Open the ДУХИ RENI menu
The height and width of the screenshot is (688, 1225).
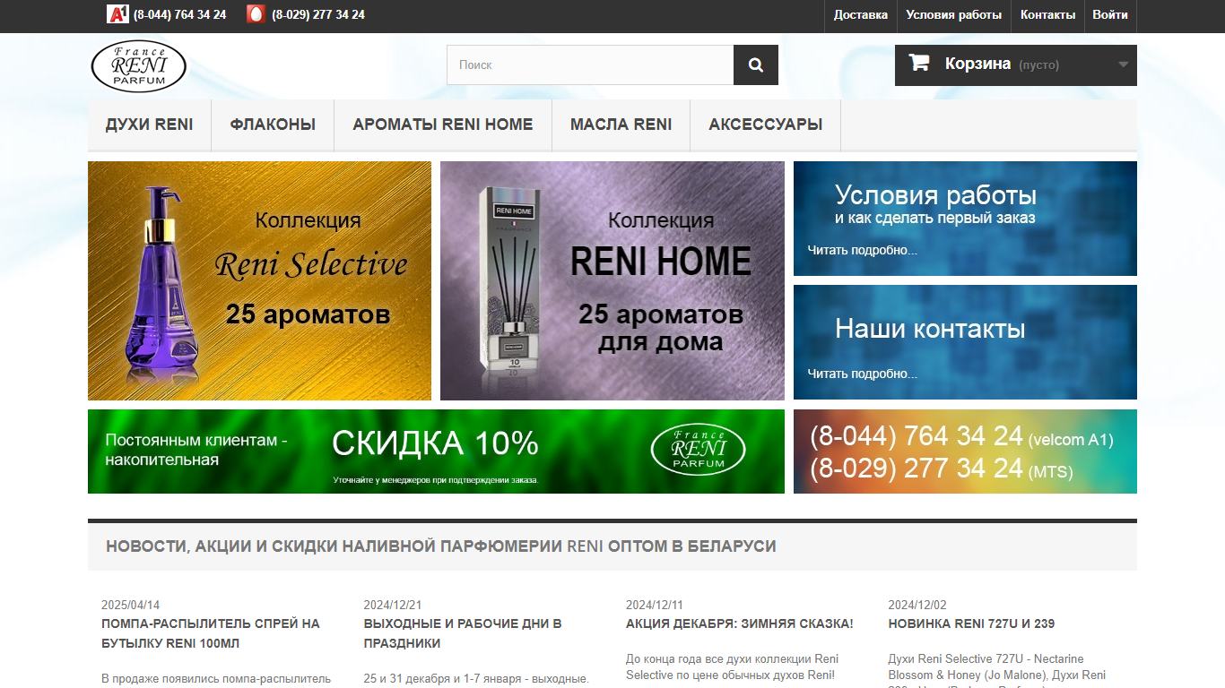(x=150, y=125)
